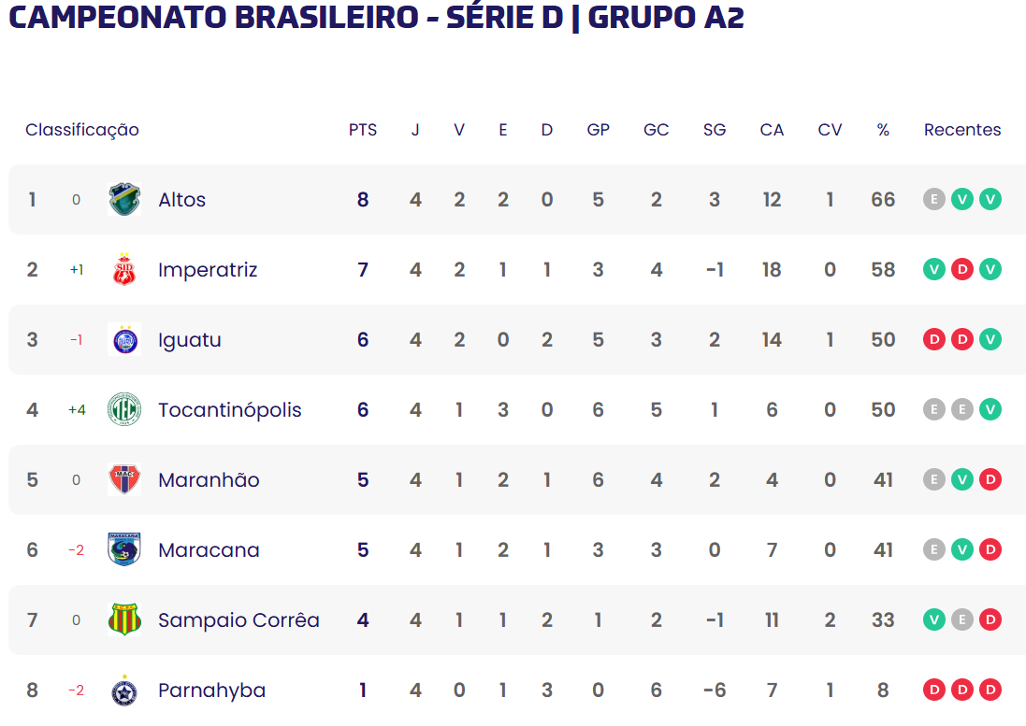Screen dimensions: 1026x726
Task: Click the Recentes column header
Action: pyautogui.click(x=962, y=130)
